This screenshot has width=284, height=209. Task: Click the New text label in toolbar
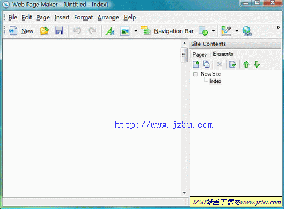27,31
